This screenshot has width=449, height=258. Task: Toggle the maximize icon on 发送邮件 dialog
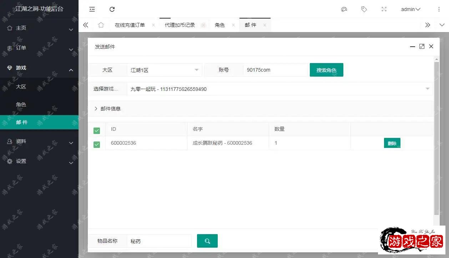pyautogui.click(x=422, y=46)
